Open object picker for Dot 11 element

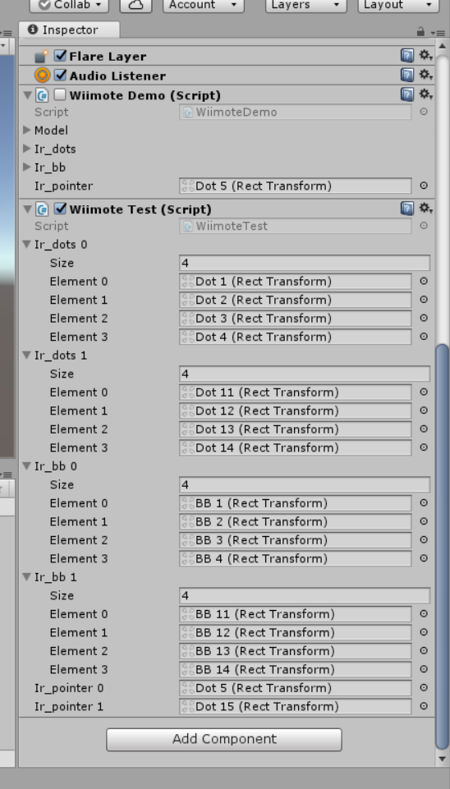(424, 392)
